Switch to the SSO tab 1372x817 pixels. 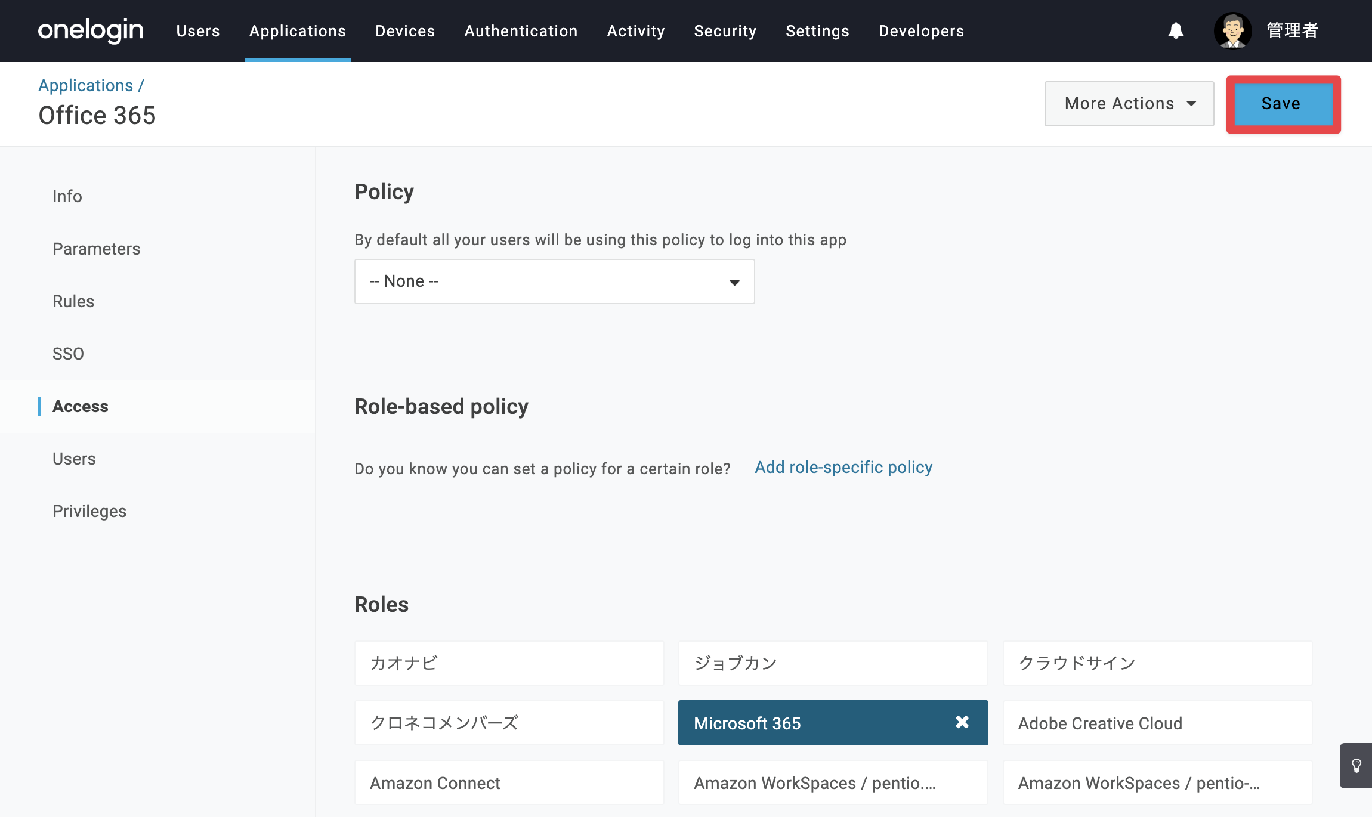(x=68, y=354)
